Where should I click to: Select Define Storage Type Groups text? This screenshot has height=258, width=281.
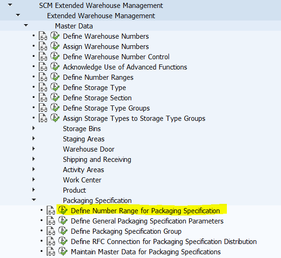pos(106,108)
